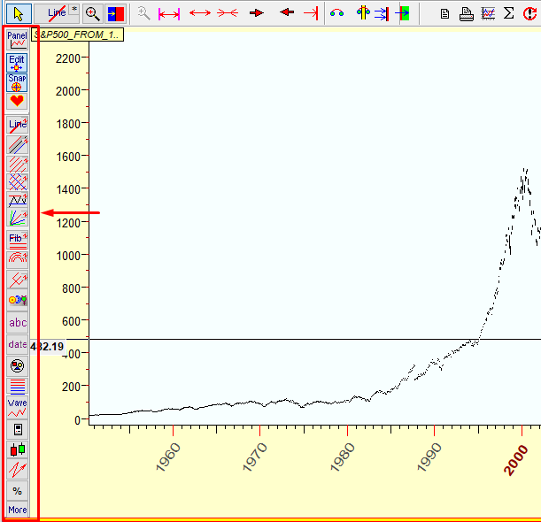The width and height of the screenshot is (541, 522).
Task: Click the Sigma summation icon
Action: click(508, 13)
